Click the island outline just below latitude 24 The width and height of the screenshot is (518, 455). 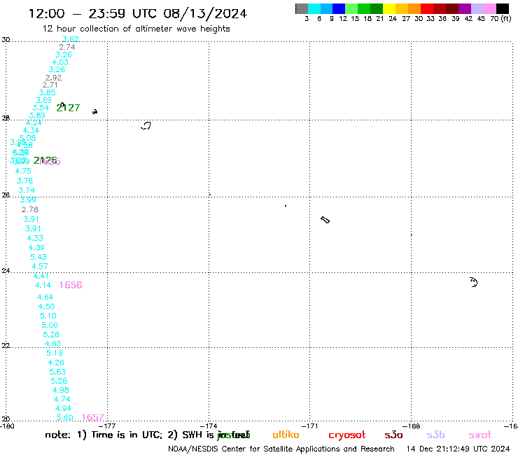[473, 282]
